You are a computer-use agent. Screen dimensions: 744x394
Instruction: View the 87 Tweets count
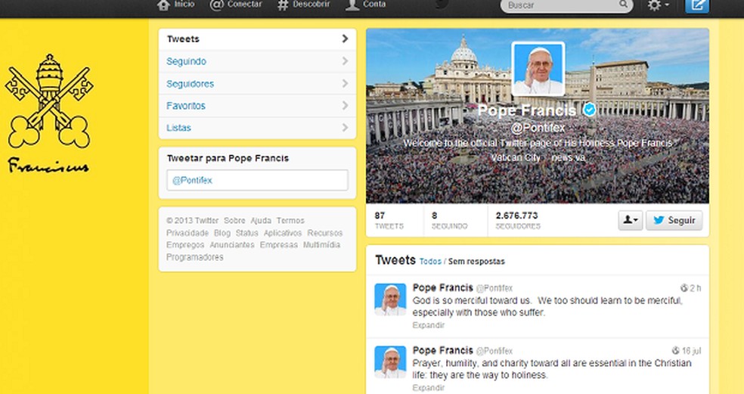(389, 220)
